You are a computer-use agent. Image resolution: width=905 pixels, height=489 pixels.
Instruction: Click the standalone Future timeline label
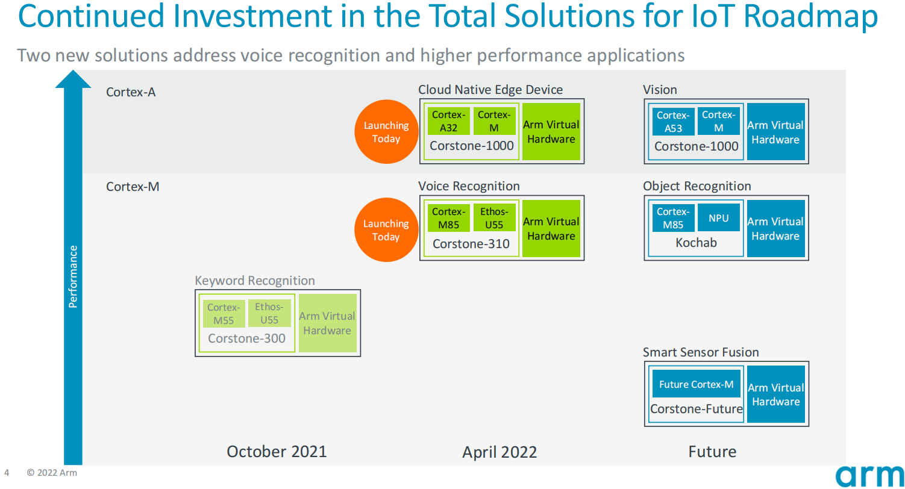click(x=712, y=452)
